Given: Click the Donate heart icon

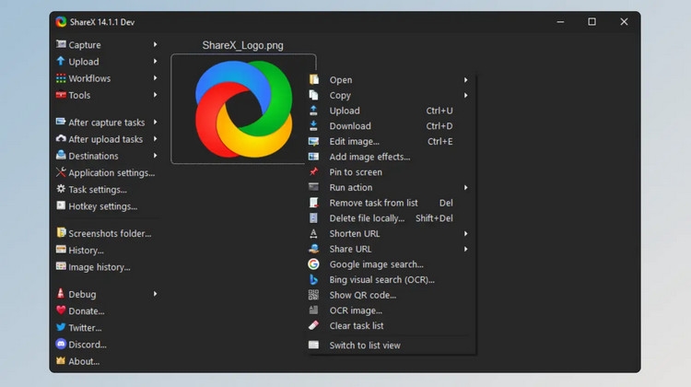Looking at the screenshot, I should [61, 311].
